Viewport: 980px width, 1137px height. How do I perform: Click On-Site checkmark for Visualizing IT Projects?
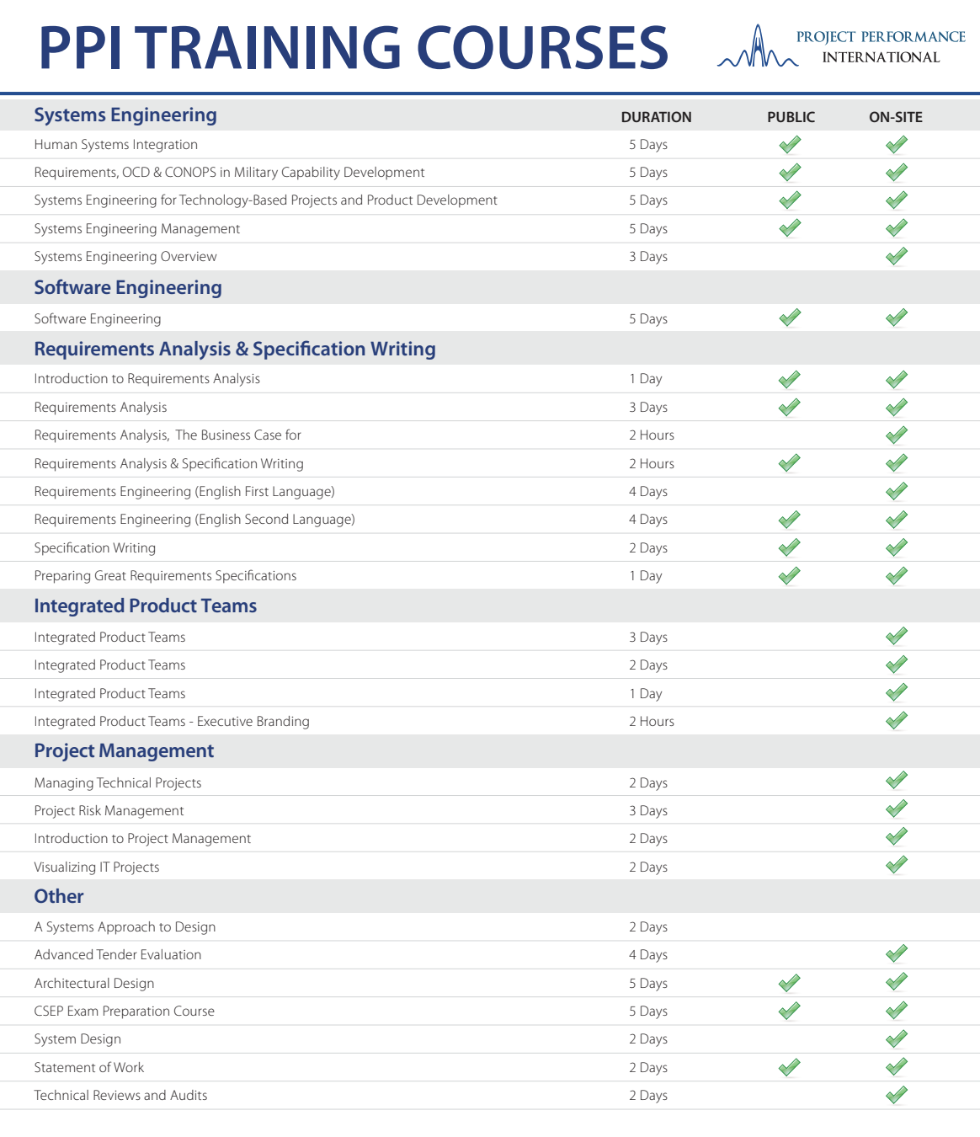click(896, 865)
